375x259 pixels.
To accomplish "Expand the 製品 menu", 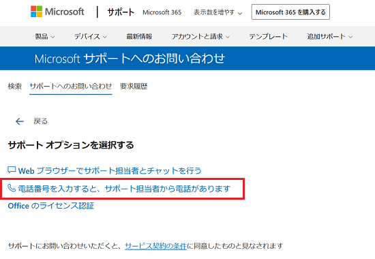I will [45, 37].
